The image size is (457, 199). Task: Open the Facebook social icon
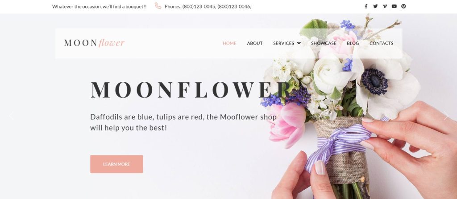pyautogui.click(x=366, y=6)
